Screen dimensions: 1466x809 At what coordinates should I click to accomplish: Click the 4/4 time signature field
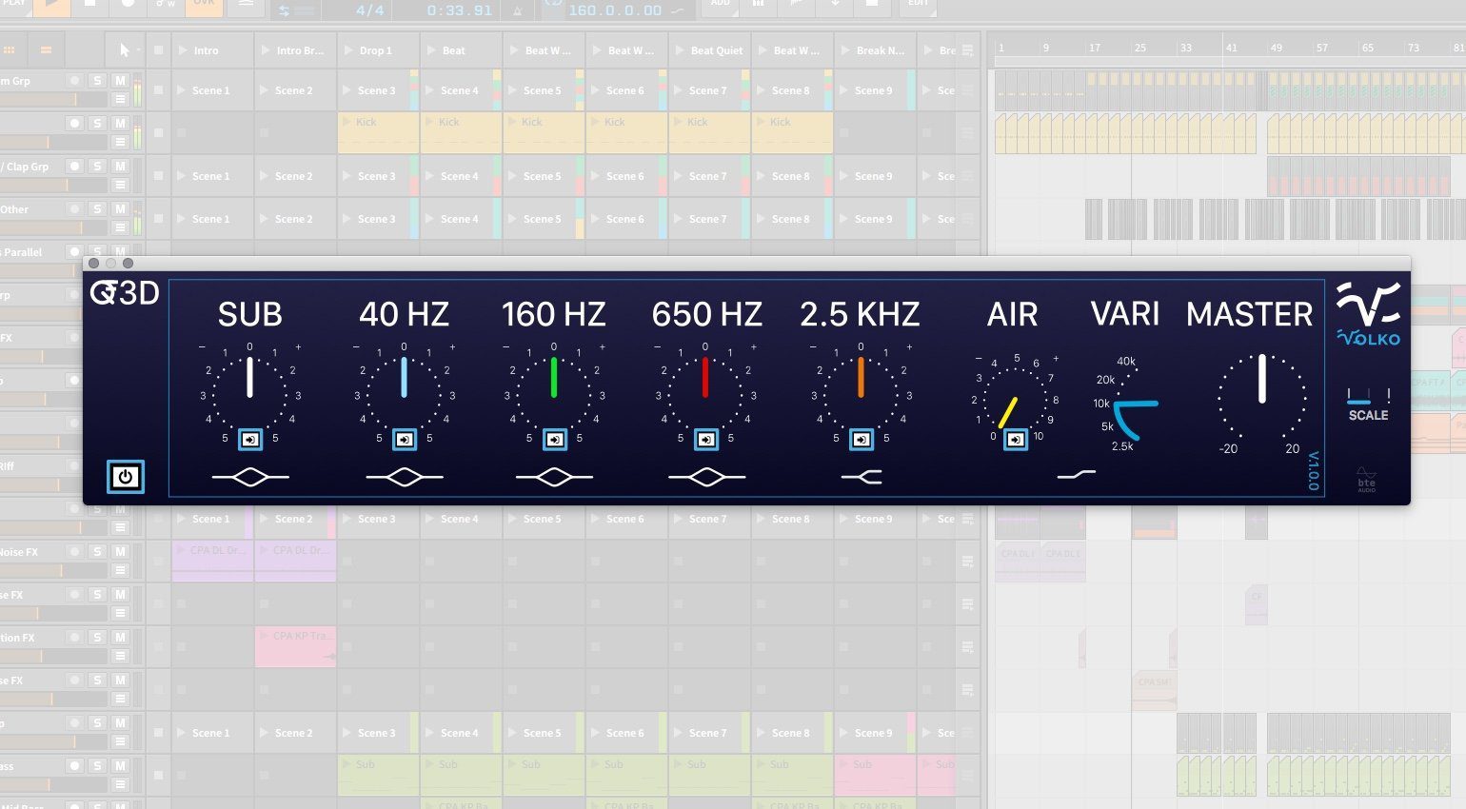369,10
